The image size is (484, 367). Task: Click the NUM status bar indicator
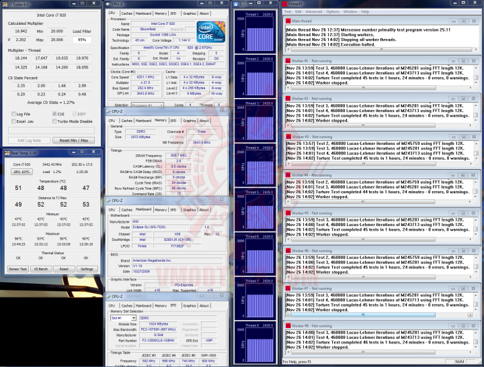tap(459, 362)
